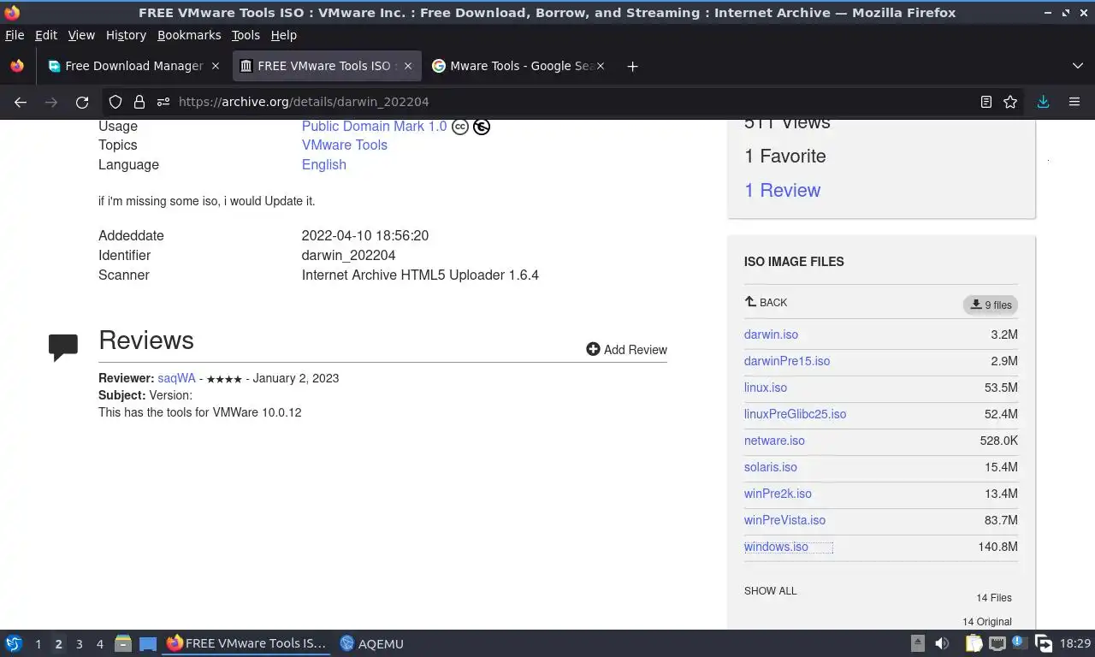Open Firefox application hamburger menu
Viewport: 1095px width, 657px height.
pyautogui.click(x=1074, y=102)
